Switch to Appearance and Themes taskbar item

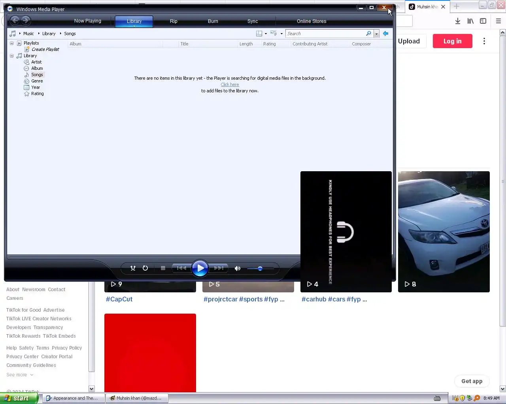(73, 398)
